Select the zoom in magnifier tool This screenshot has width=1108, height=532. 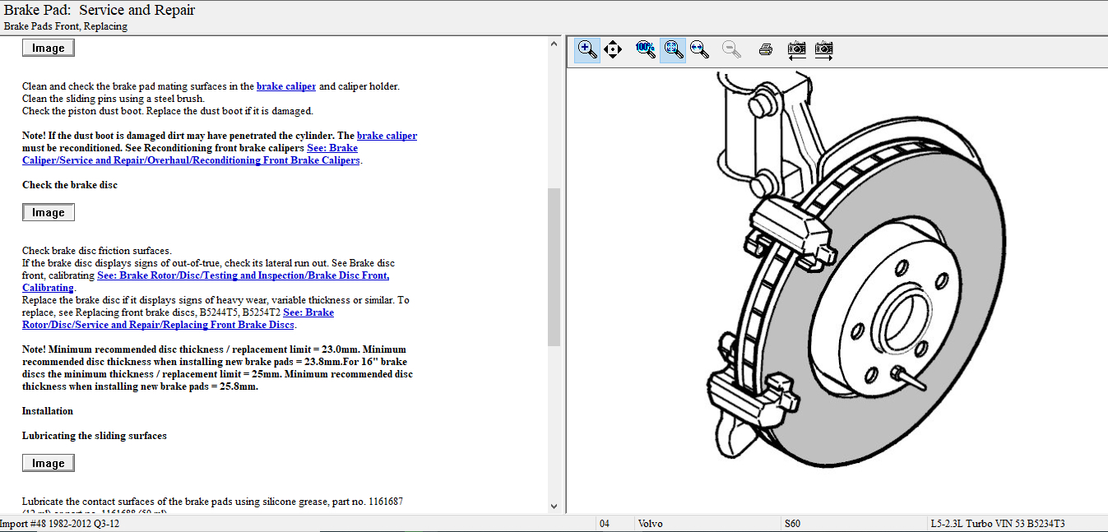[x=586, y=49]
